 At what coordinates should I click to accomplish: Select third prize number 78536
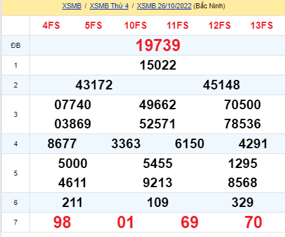coord(242,124)
